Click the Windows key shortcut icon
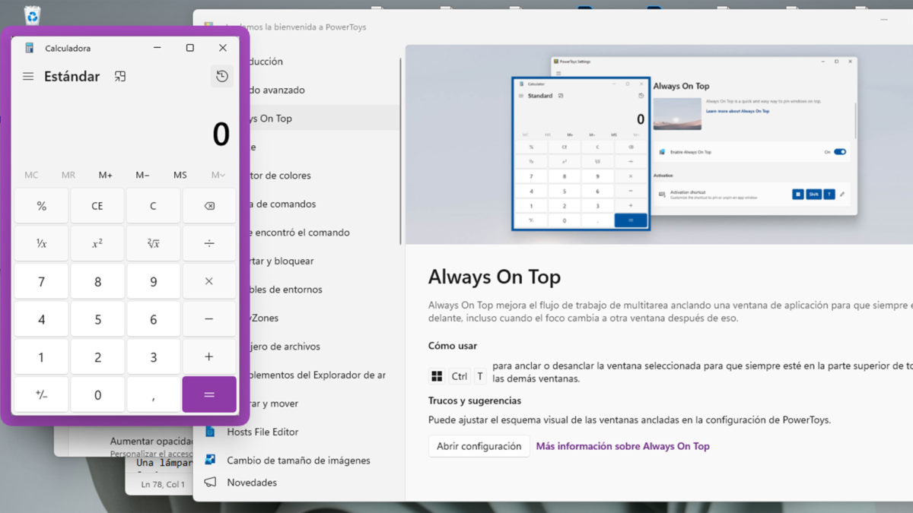The image size is (913, 513). [x=437, y=376]
